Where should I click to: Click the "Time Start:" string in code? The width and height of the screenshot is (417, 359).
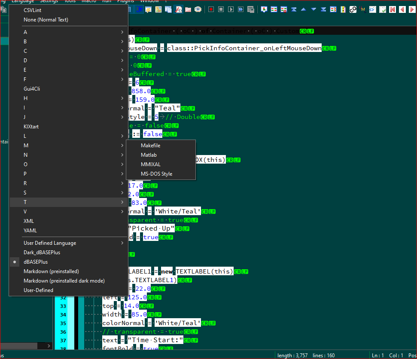(x=155, y=340)
